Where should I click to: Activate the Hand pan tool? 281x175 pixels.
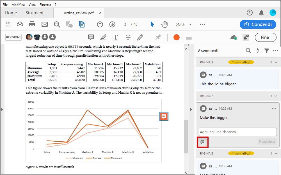(165, 24)
